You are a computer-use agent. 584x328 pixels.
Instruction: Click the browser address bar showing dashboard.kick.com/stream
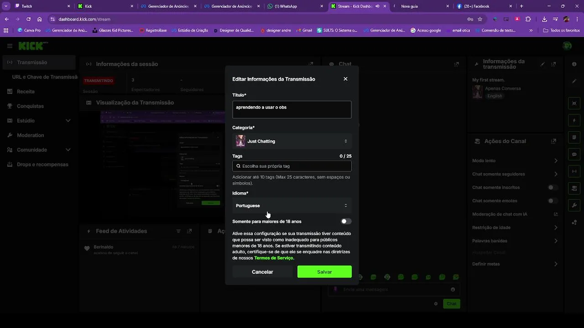click(x=260, y=19)
